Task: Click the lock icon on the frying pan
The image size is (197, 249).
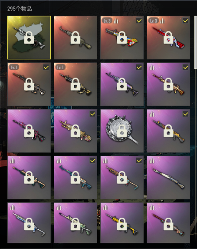Action: (x=122, y=131)
